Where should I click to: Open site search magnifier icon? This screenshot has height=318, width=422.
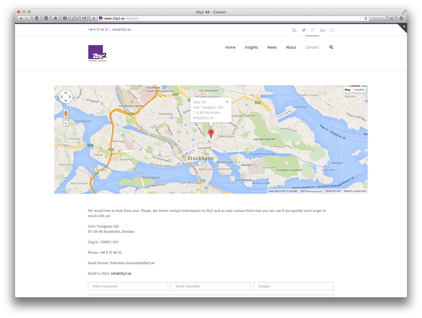coord(331,47)
